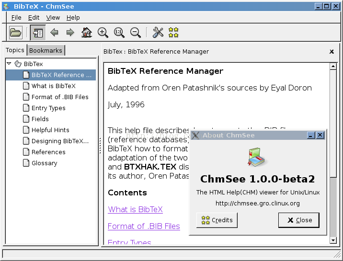Click the About stars icon in toolbar
Screen dimensions: 343x261
tap(173, 33)
